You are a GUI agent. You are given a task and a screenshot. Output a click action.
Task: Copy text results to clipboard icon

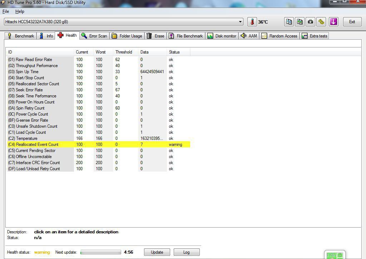pos(289,22)
